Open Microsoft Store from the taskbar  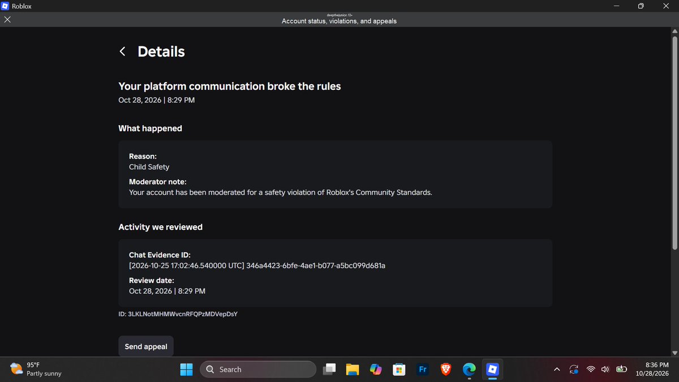(399, 369)
